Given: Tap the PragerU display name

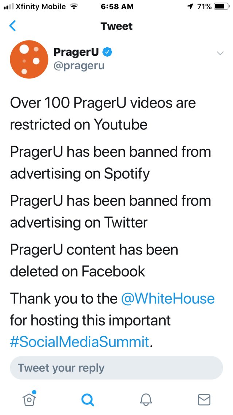Looking at the screenshot, I should 76,53.
